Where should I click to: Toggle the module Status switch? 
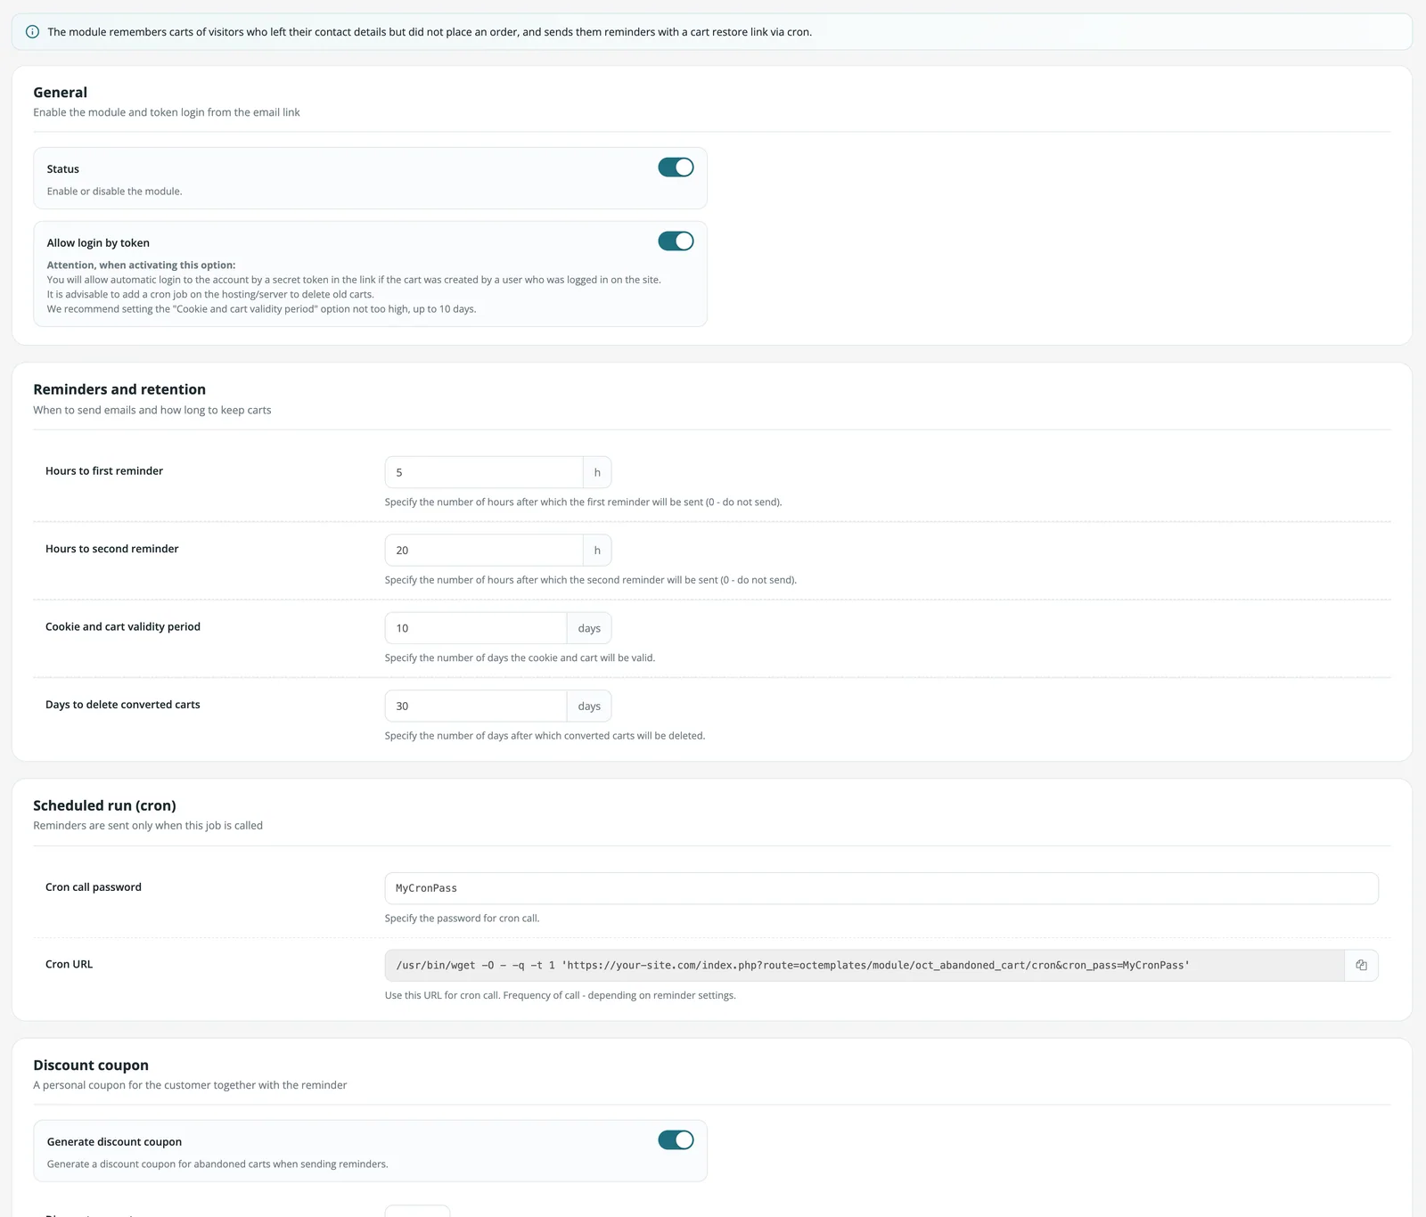pos(676,167)
